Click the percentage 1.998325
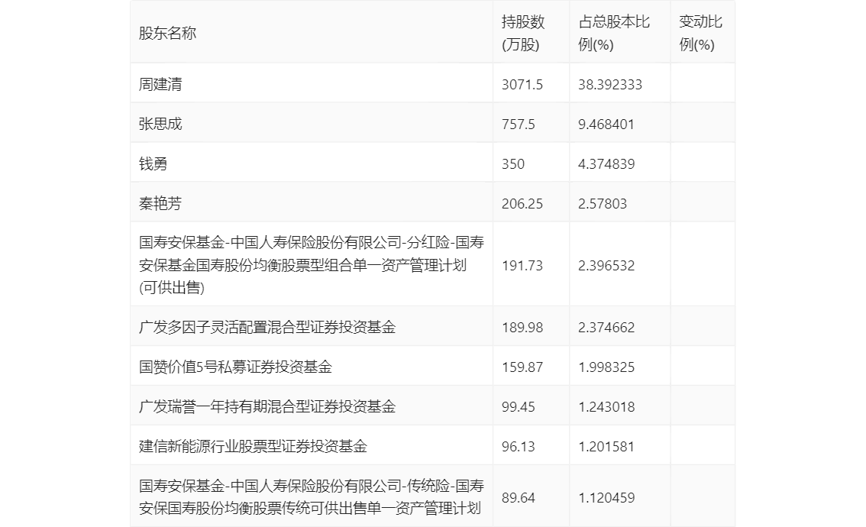The width and height of the screenshot is (866, 527). click(x=606, y=367)
